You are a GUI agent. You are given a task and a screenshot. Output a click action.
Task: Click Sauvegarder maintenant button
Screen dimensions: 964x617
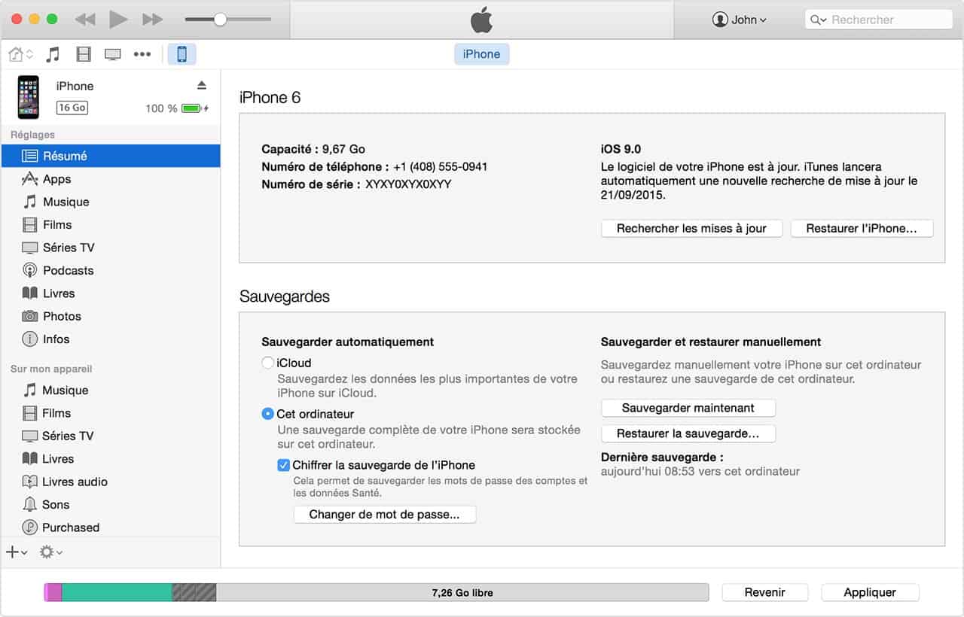click(x=688, y=408)
